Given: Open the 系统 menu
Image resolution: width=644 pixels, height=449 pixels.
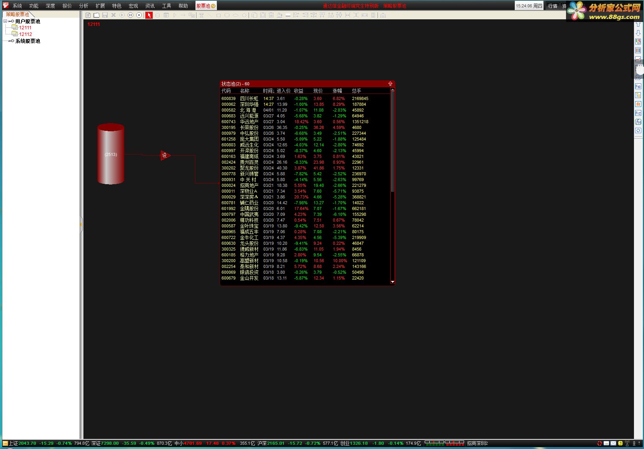Looking at the screenshot, I should [17, 6].
